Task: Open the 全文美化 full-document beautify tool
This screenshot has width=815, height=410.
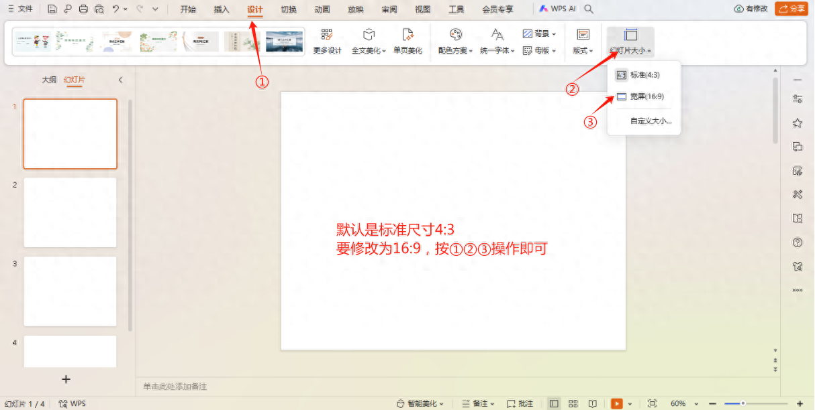Action: (368, 41)
